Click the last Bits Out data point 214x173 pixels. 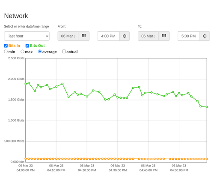[207, 107]
